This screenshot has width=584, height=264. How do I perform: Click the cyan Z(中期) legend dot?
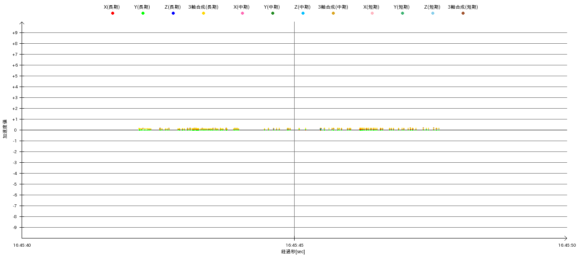coord(303,13)
